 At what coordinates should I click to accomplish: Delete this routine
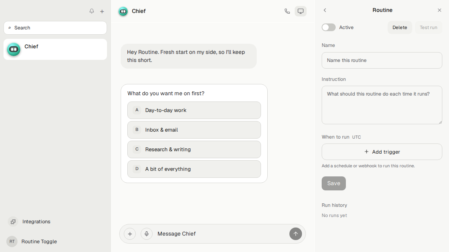tap(400, 27)
